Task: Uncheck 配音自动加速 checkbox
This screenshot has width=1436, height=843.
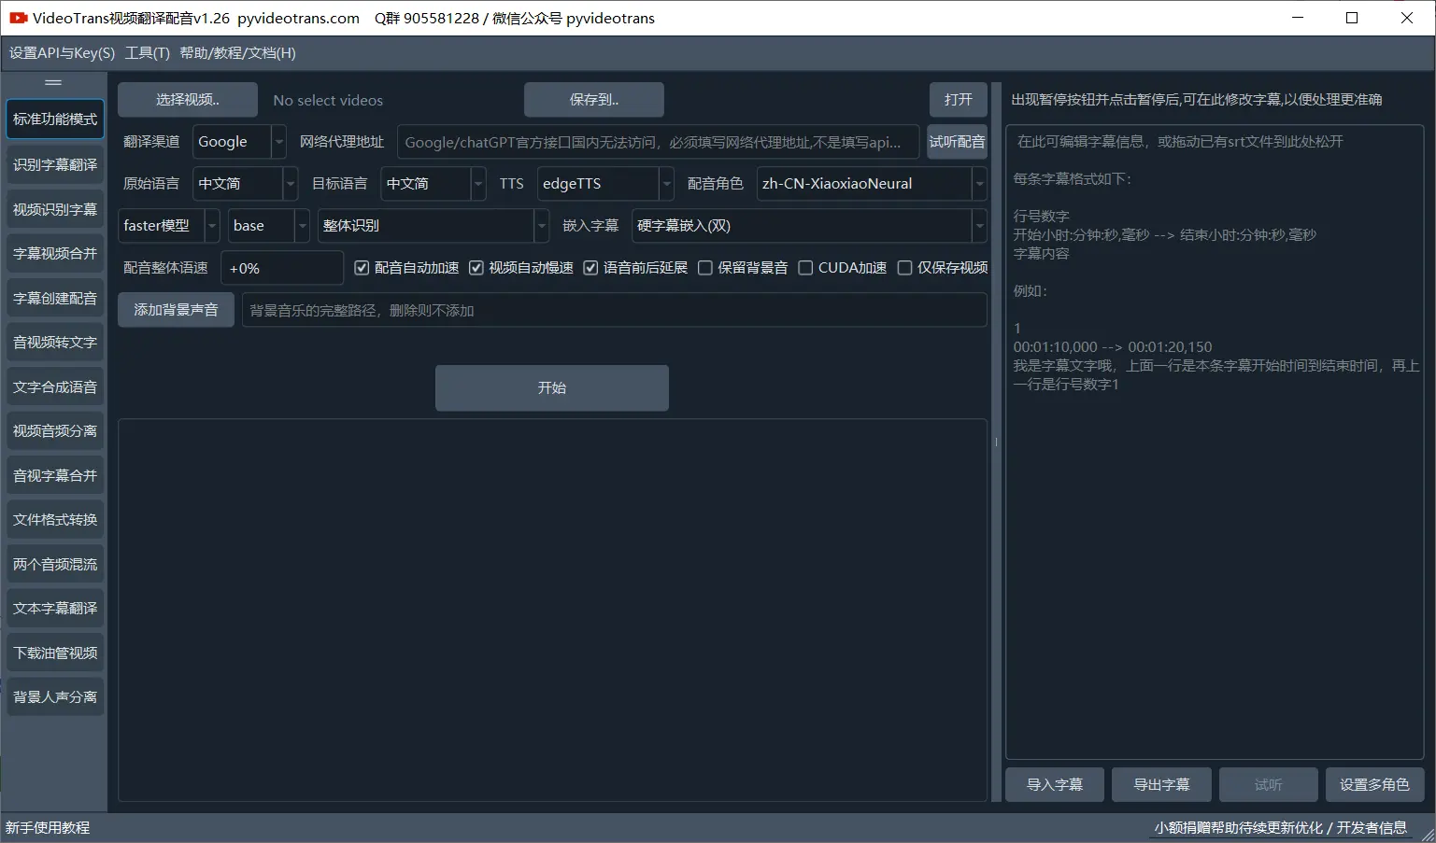Action: (x=363, y=268)
